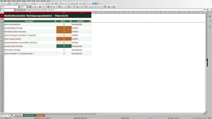Screen dimensions: 212x119
Task: Switch to the Notfallkontakte sheet tab
Action: click(x=29, y=115)
